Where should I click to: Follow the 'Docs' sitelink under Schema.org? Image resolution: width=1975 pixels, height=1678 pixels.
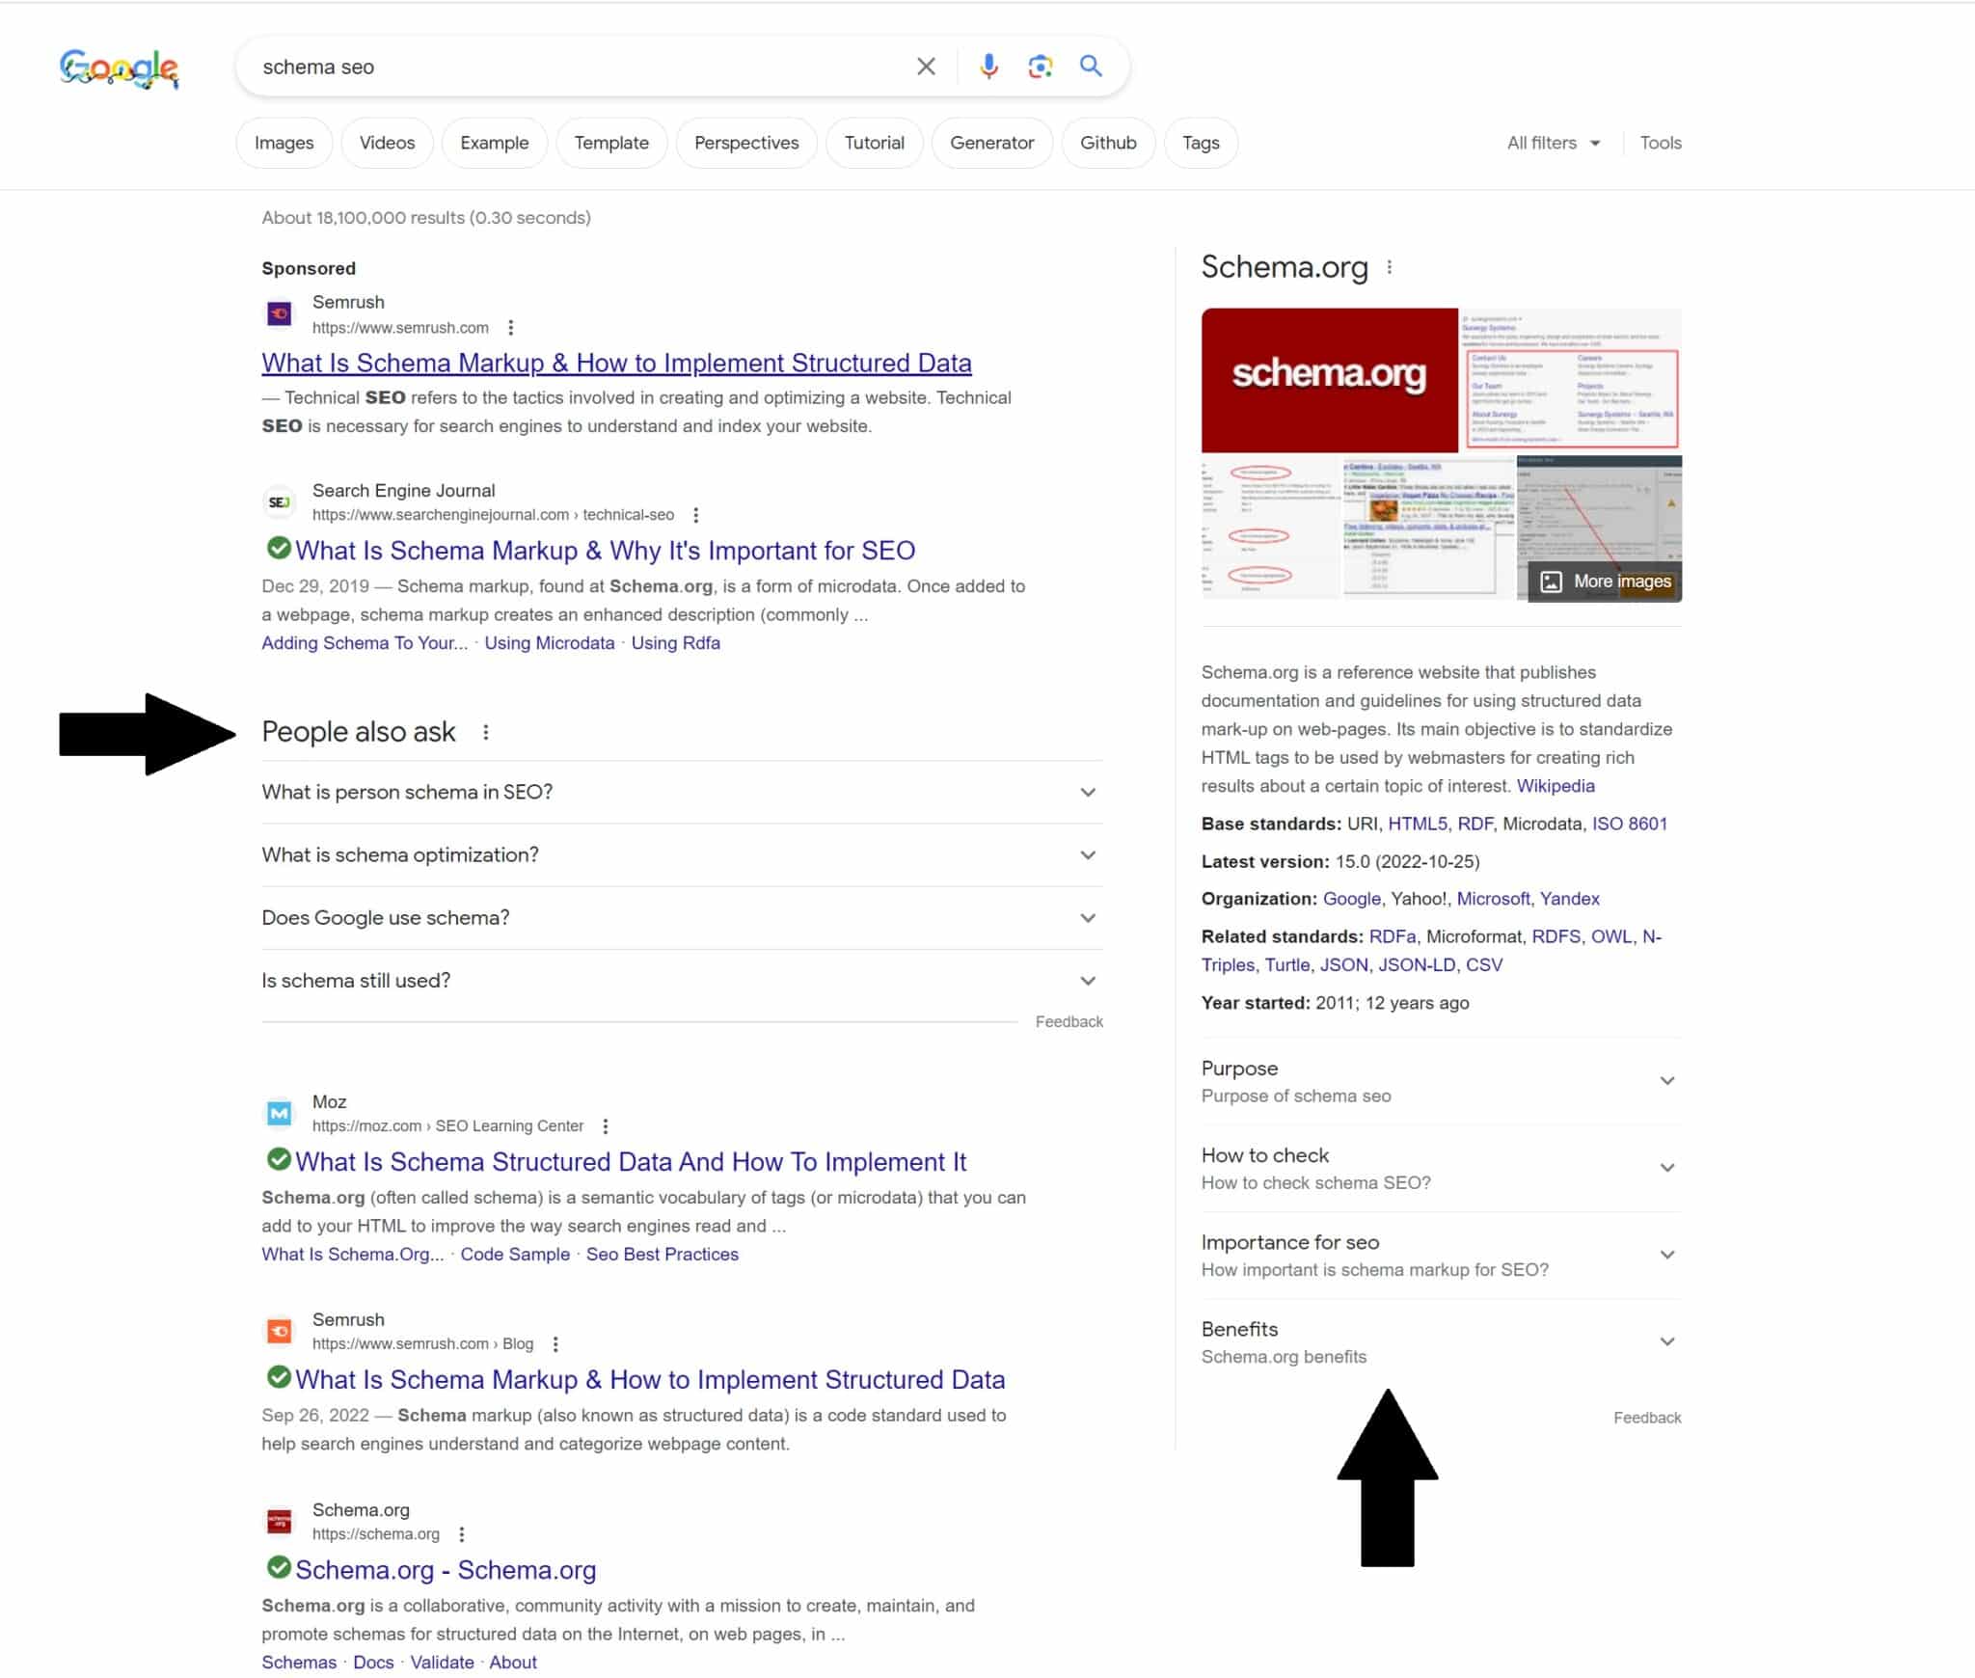pos(373,1663)
